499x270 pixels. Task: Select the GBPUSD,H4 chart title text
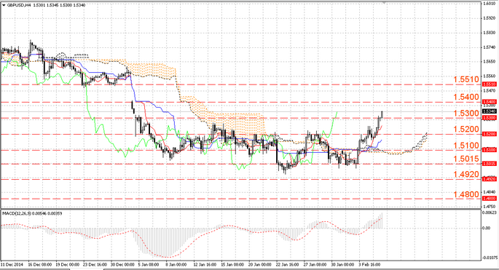tap(19, 5)
